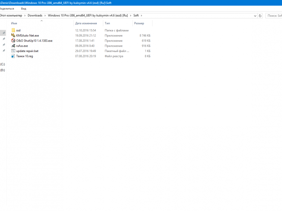Select the file name KMSAuto Net.exe
This screenshot has width=282, height=211.
pyautogui.click(x=27, y=36)
